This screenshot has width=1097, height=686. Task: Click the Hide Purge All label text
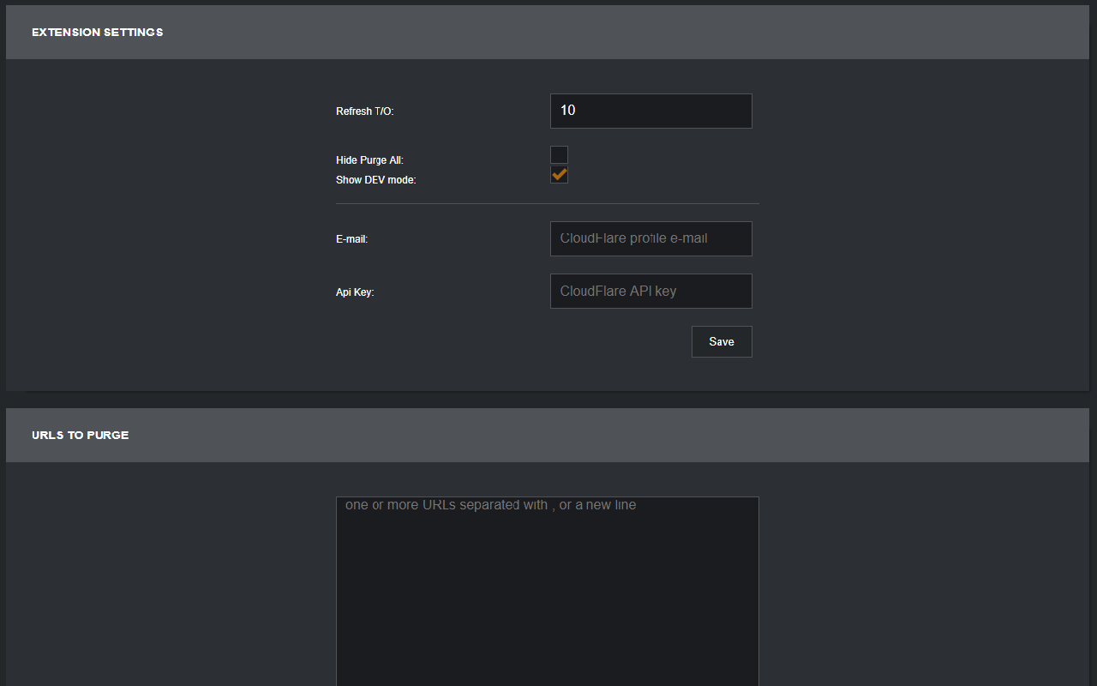(x=369, y=159)
